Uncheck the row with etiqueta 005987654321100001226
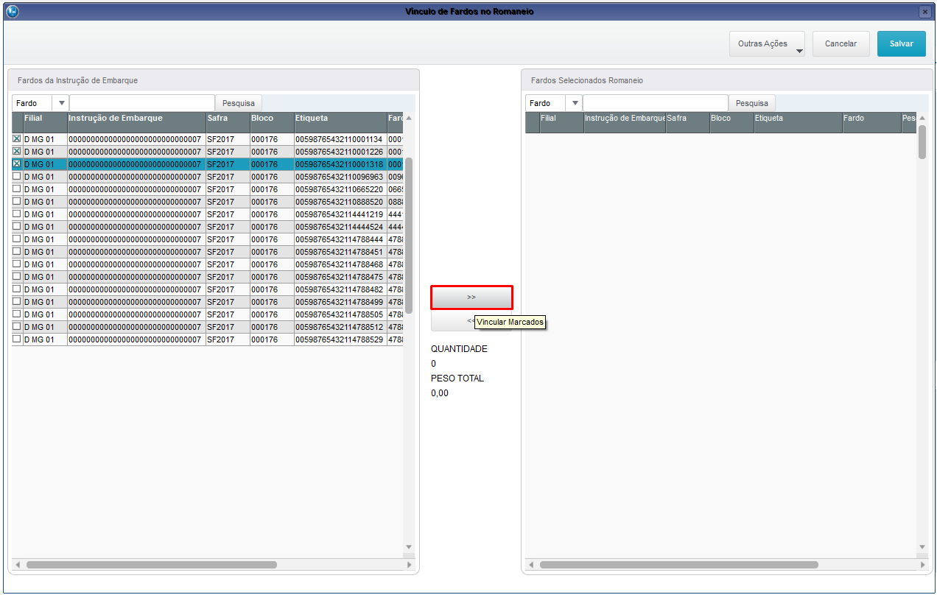Image resolution: width=937 pixels, height=595 pixels. 17,151
